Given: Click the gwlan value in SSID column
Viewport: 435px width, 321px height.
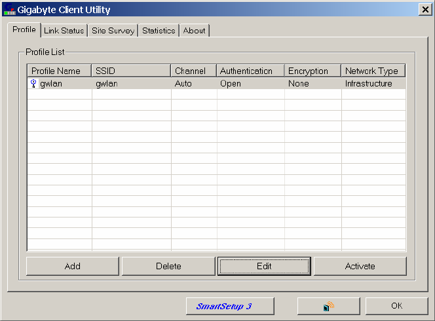Looking at the screenshot, I should 107,83.
